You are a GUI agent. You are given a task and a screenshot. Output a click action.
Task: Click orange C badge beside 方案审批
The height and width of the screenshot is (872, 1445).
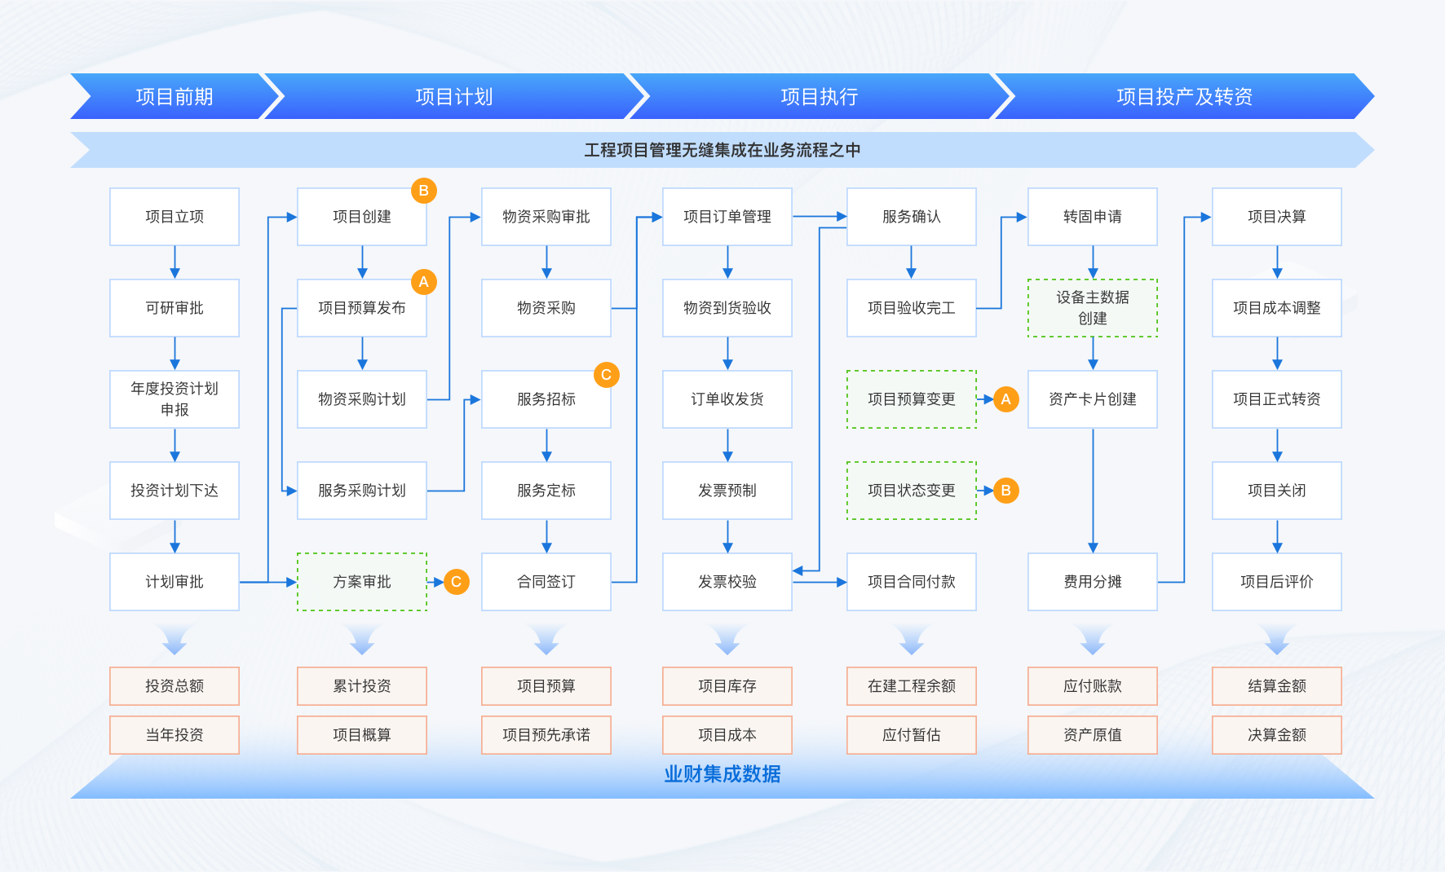click(x=456, y=582)
